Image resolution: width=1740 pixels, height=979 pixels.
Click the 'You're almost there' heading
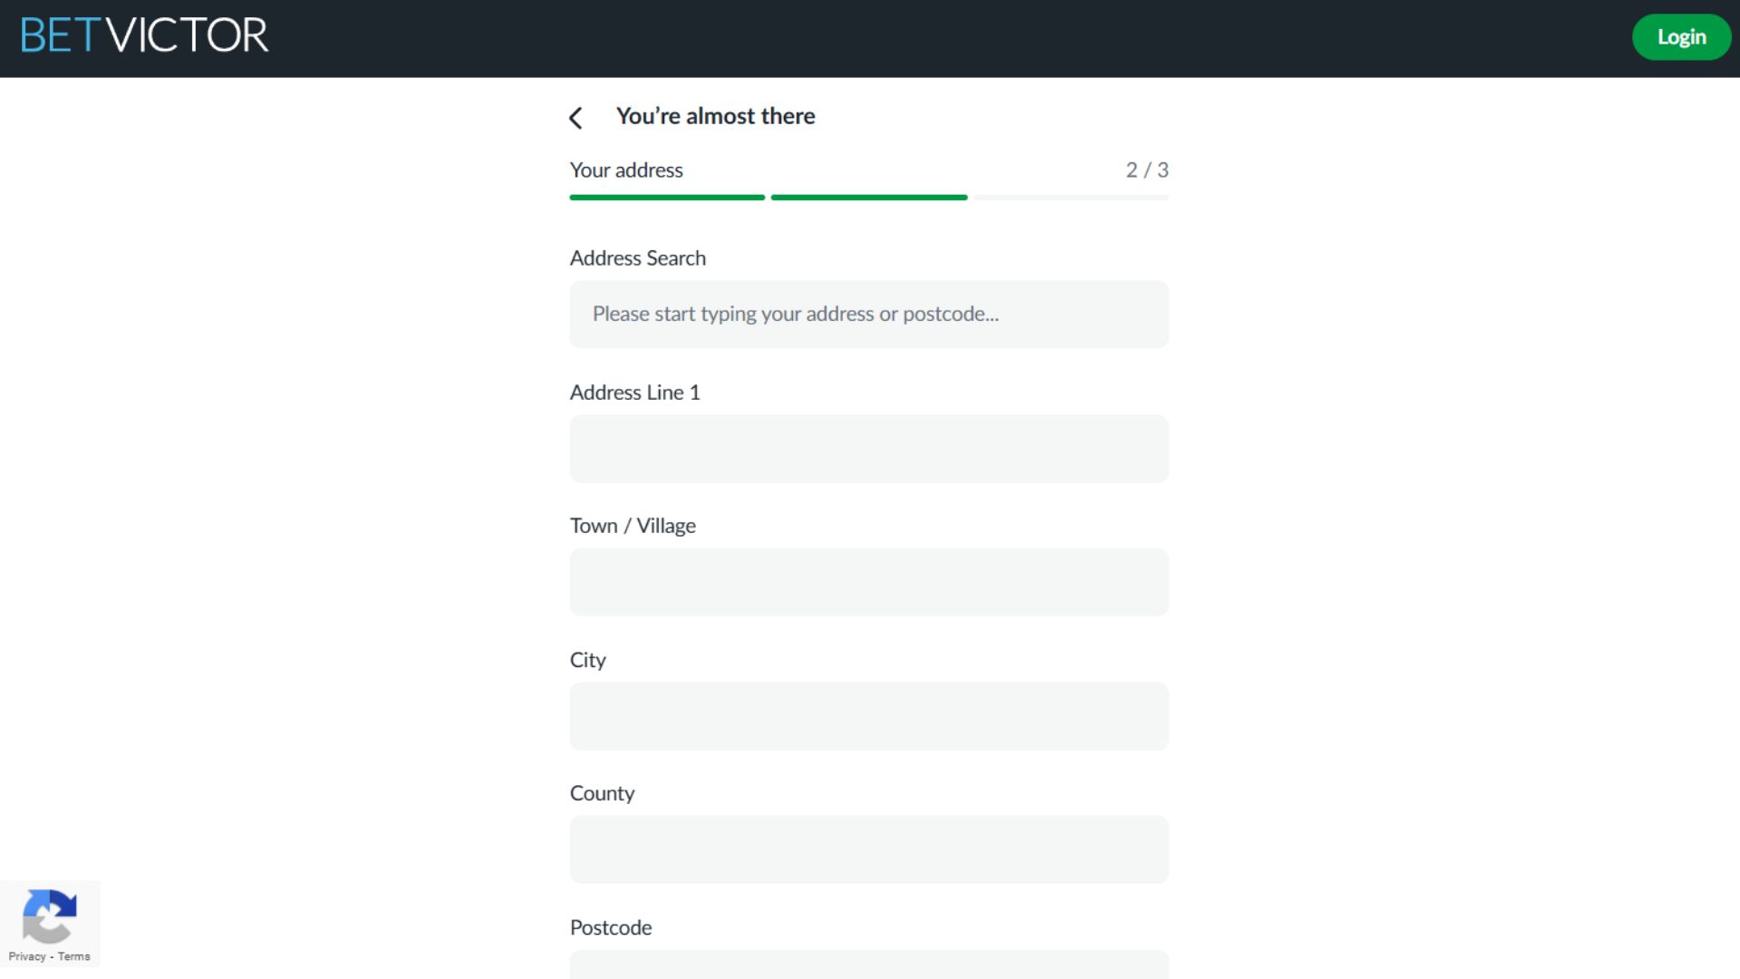[715, 116]
